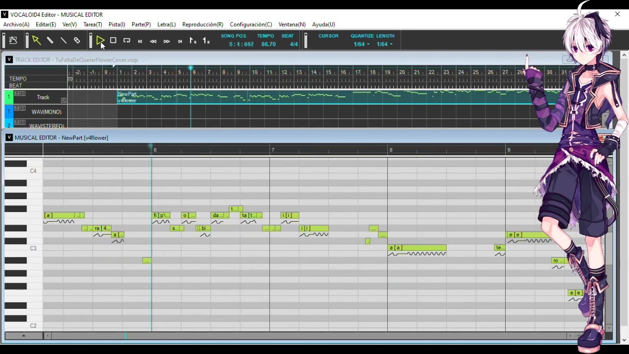The height and width of the screenshot is (354, 629).
Task: Click the TEMPO value 86.70
Action: [x=268, y=44]
